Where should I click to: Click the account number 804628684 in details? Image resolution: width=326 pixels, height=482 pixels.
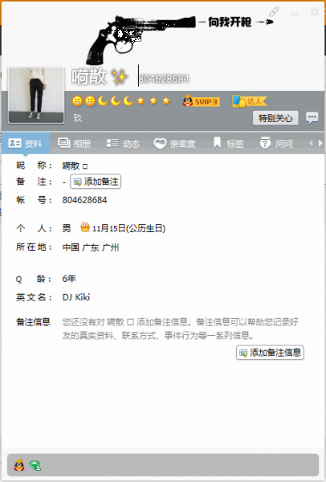[85, 200]
